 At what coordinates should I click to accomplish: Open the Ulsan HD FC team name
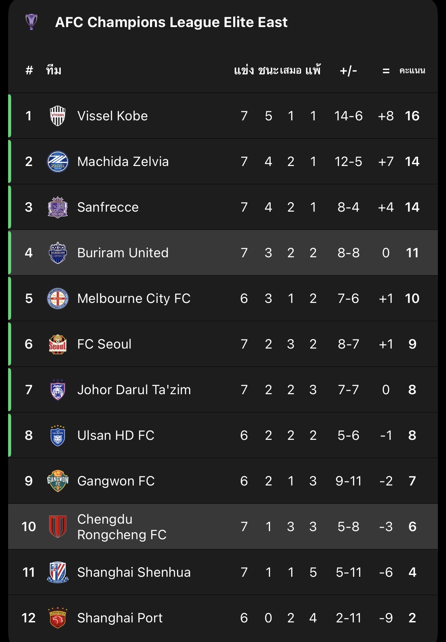point(116,435)
